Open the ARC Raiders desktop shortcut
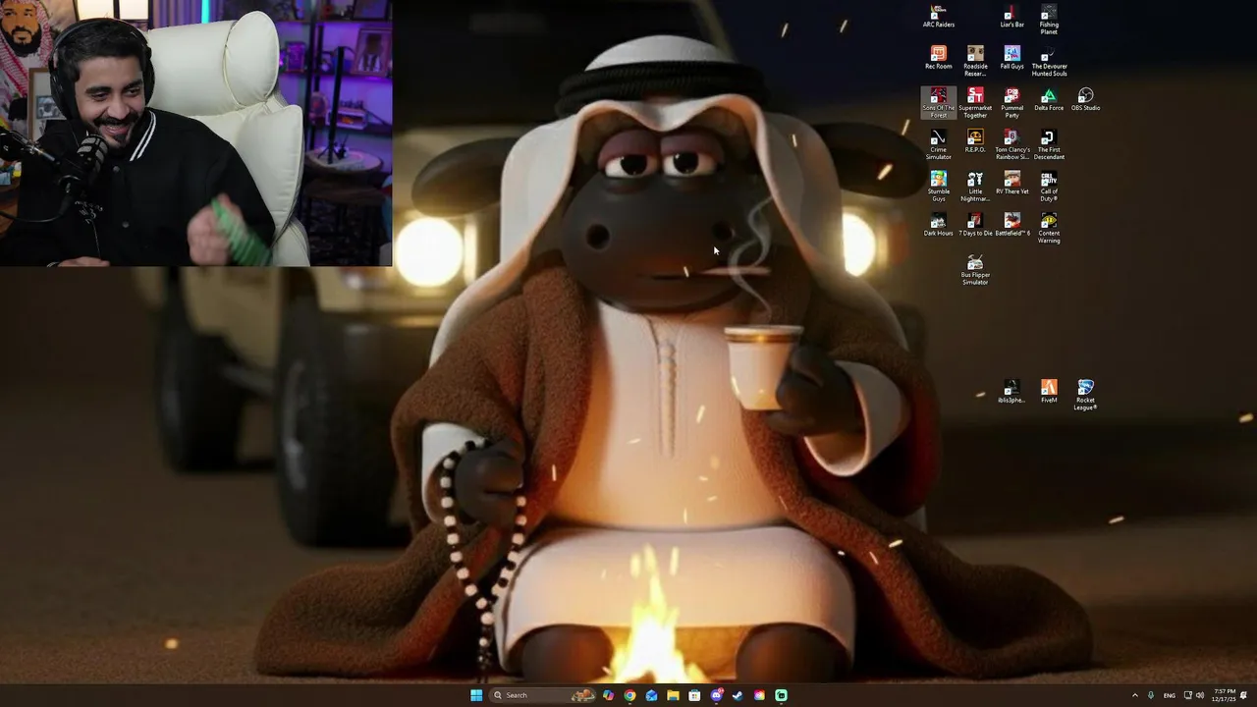 [938, 17]
